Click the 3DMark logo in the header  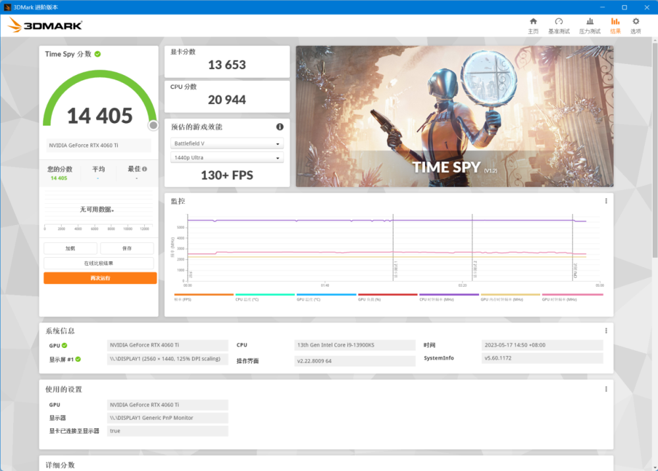45,25
